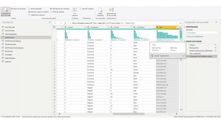Collapse the Consultas panel
The image size is (221, 124).
click(50, 22)
